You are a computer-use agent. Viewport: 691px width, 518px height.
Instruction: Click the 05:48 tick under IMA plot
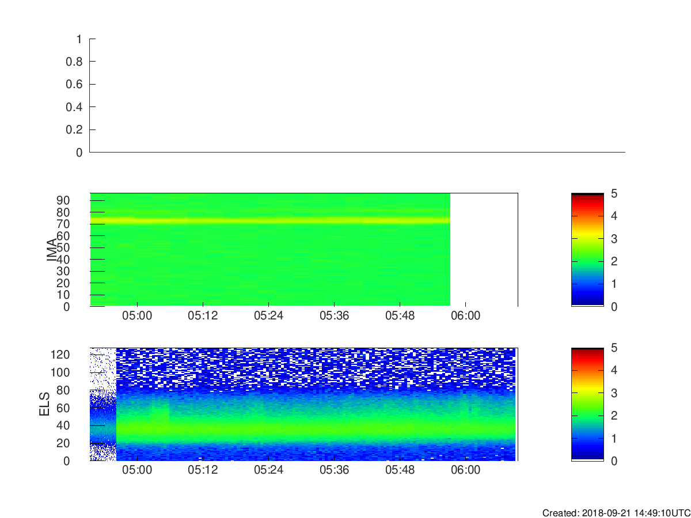coord(400,315)
